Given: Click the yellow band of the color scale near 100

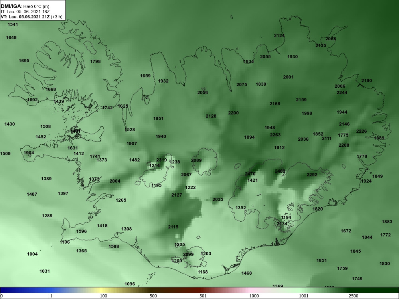Looking at the screenshot, I should [x=102, y=290].
